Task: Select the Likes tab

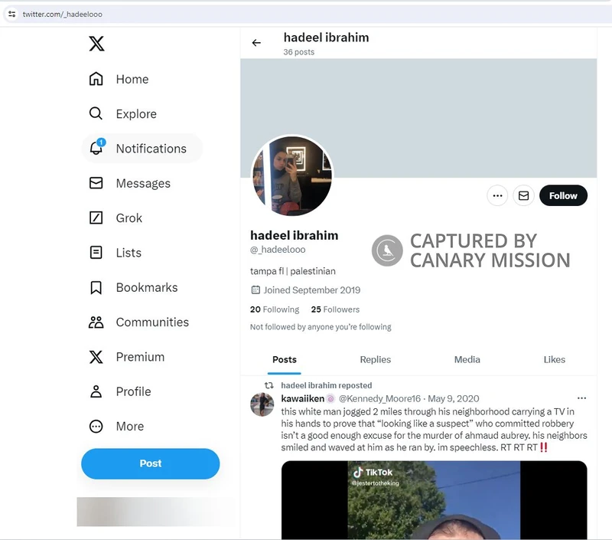Action: pyautogui.click(x=554, y=359)
